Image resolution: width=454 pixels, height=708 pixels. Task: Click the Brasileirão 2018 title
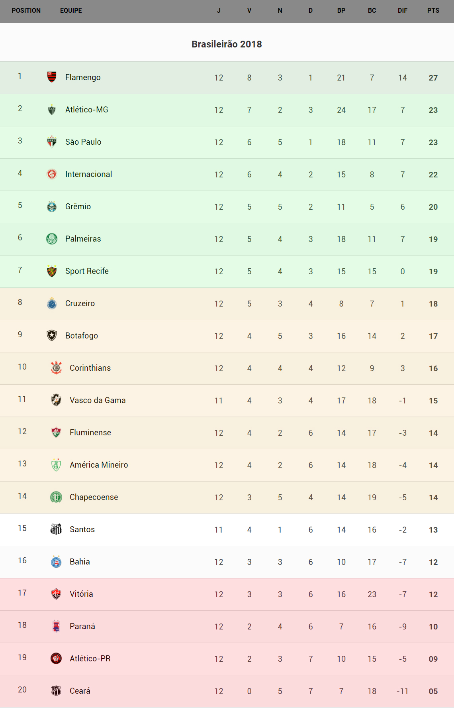click(227, 44)
